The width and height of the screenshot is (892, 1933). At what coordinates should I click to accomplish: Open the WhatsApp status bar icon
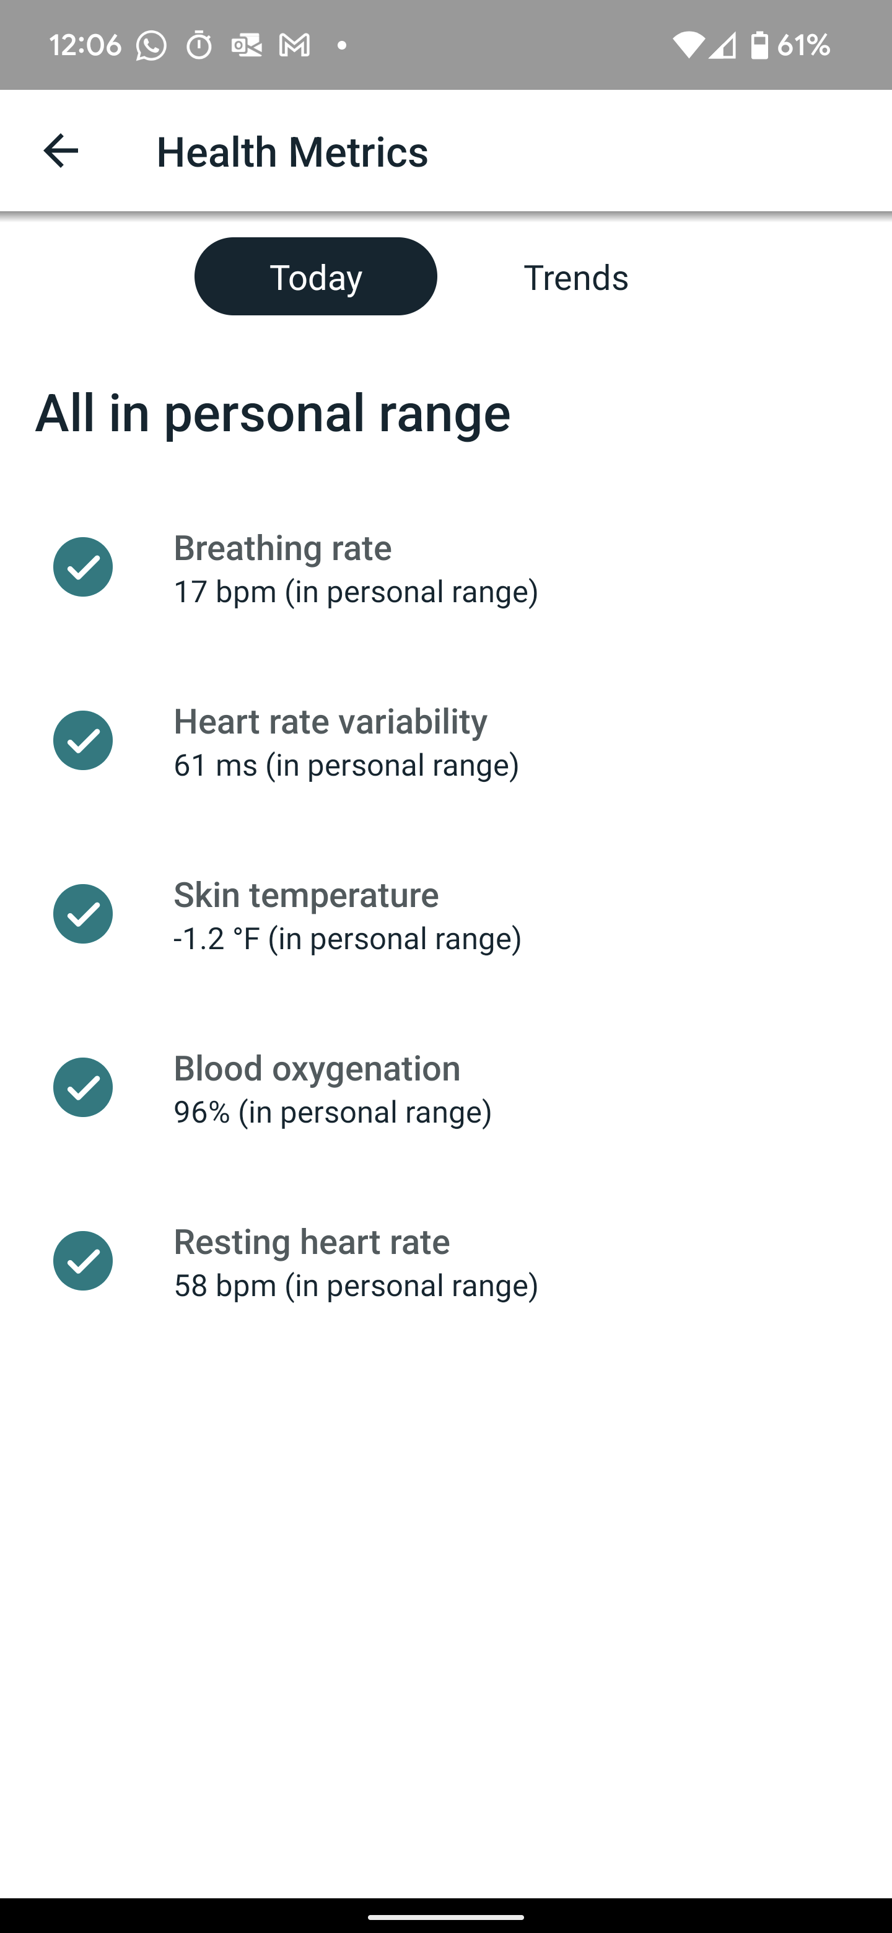pos(150,44)
